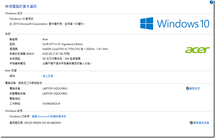Click the pen and touch value text
This screenshot has width=215, height=138.
pos(67,64)
